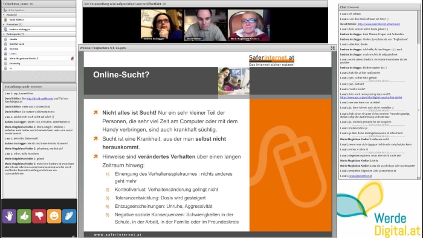Screen dimensions: 423x238
Task: Open David Röthler's website link in Vorstellungsrunde
Action: point(40,98)
